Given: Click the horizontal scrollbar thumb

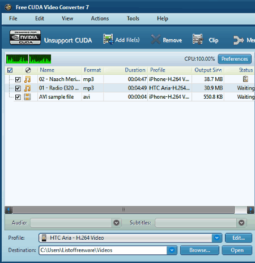Looking at the screenshot, I should pos(124,210).
